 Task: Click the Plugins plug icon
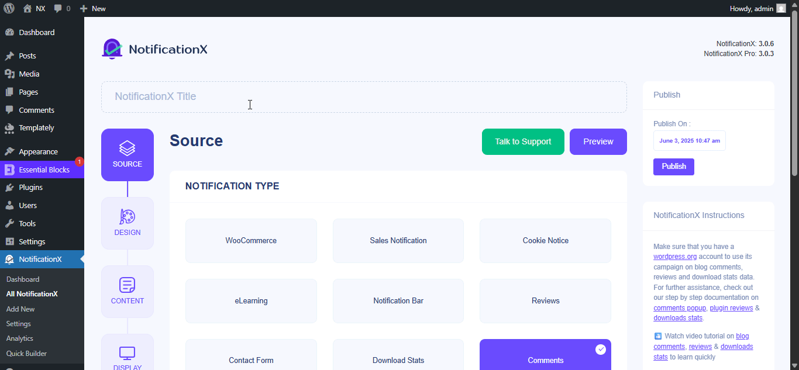point(9,188)
